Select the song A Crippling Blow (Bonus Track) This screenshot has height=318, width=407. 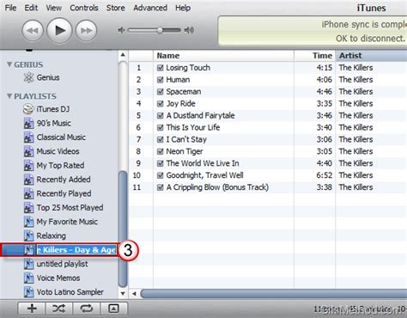pyautogui.click(x=217, y=187)
